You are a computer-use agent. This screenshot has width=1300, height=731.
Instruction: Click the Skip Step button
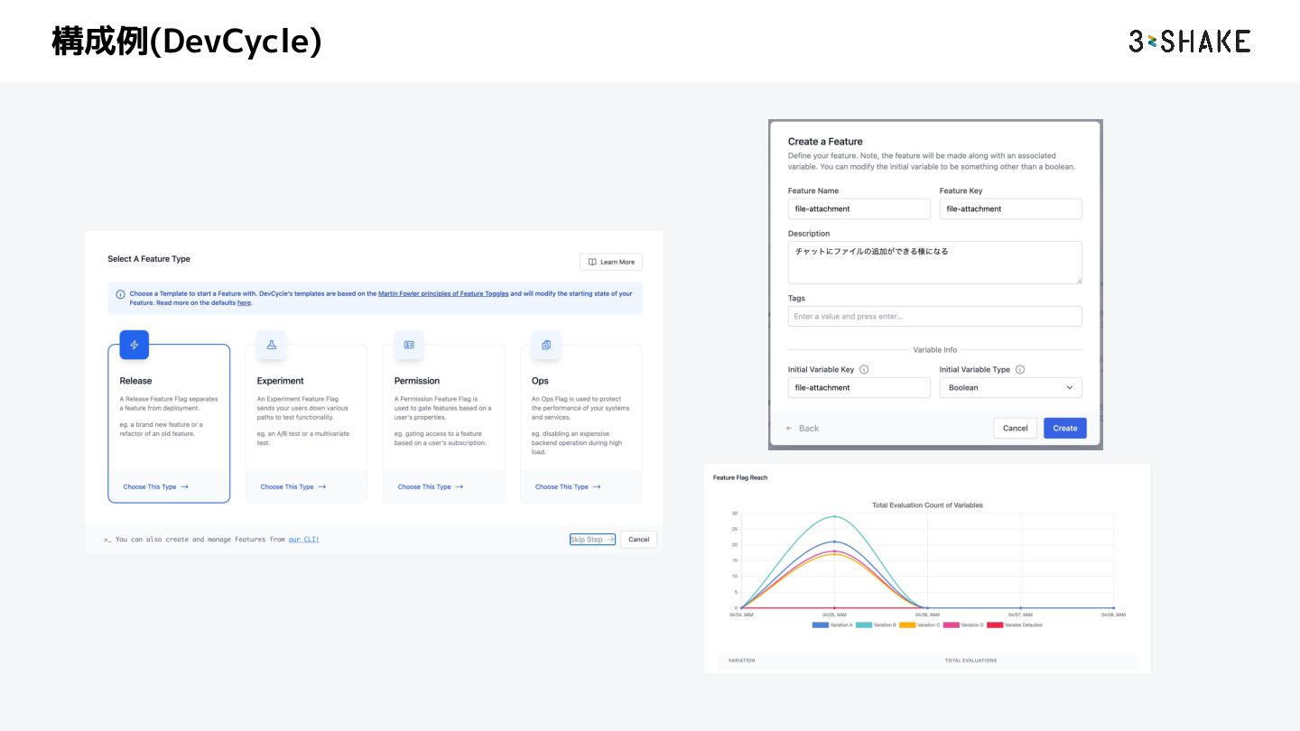(592, 540)
